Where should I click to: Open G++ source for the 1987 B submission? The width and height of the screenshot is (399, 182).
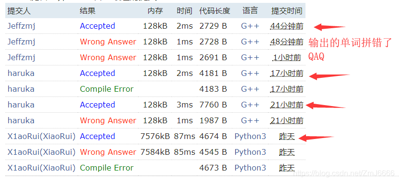pyautogui.click(x=250, y=120)
